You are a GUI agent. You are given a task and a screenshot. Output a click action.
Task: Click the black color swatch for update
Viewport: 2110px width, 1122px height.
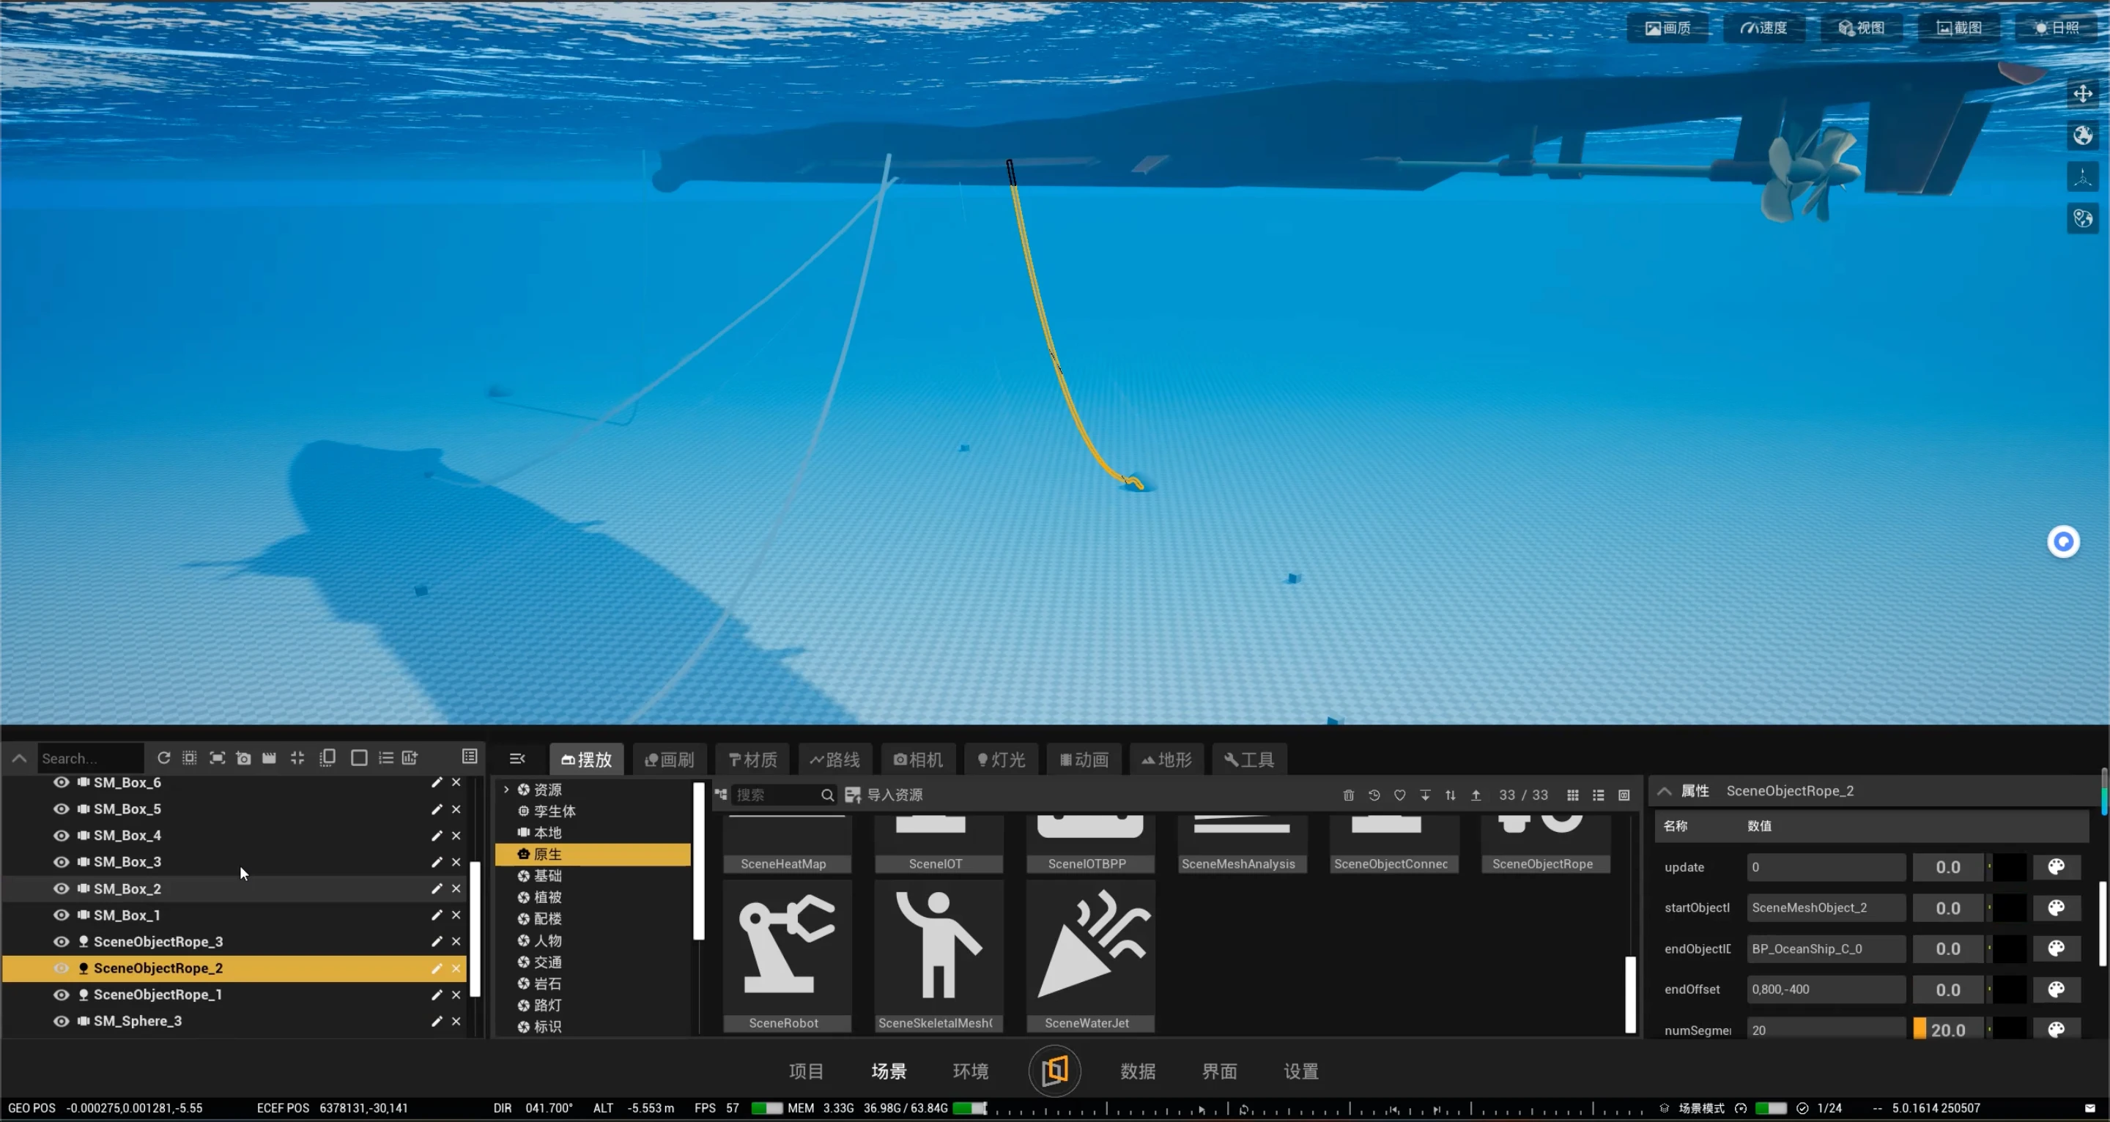2009,866
